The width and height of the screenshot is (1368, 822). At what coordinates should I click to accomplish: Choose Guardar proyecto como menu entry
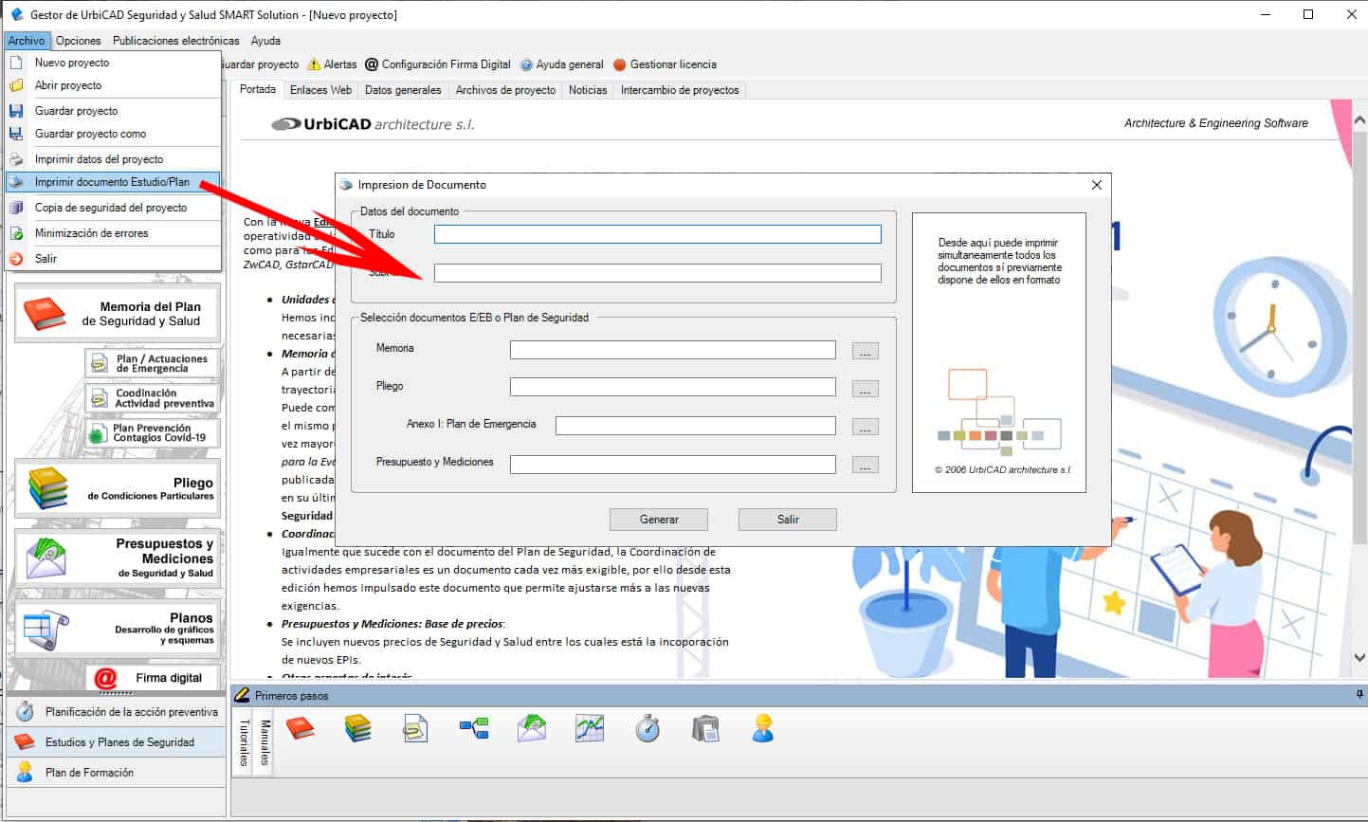coord(113,134)
